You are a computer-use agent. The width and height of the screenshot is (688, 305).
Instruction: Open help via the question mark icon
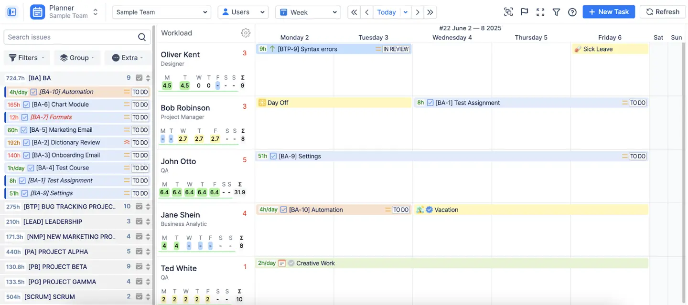point(572,12)
